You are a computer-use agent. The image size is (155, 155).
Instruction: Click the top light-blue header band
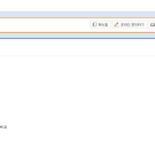click(x=77, y=14)
